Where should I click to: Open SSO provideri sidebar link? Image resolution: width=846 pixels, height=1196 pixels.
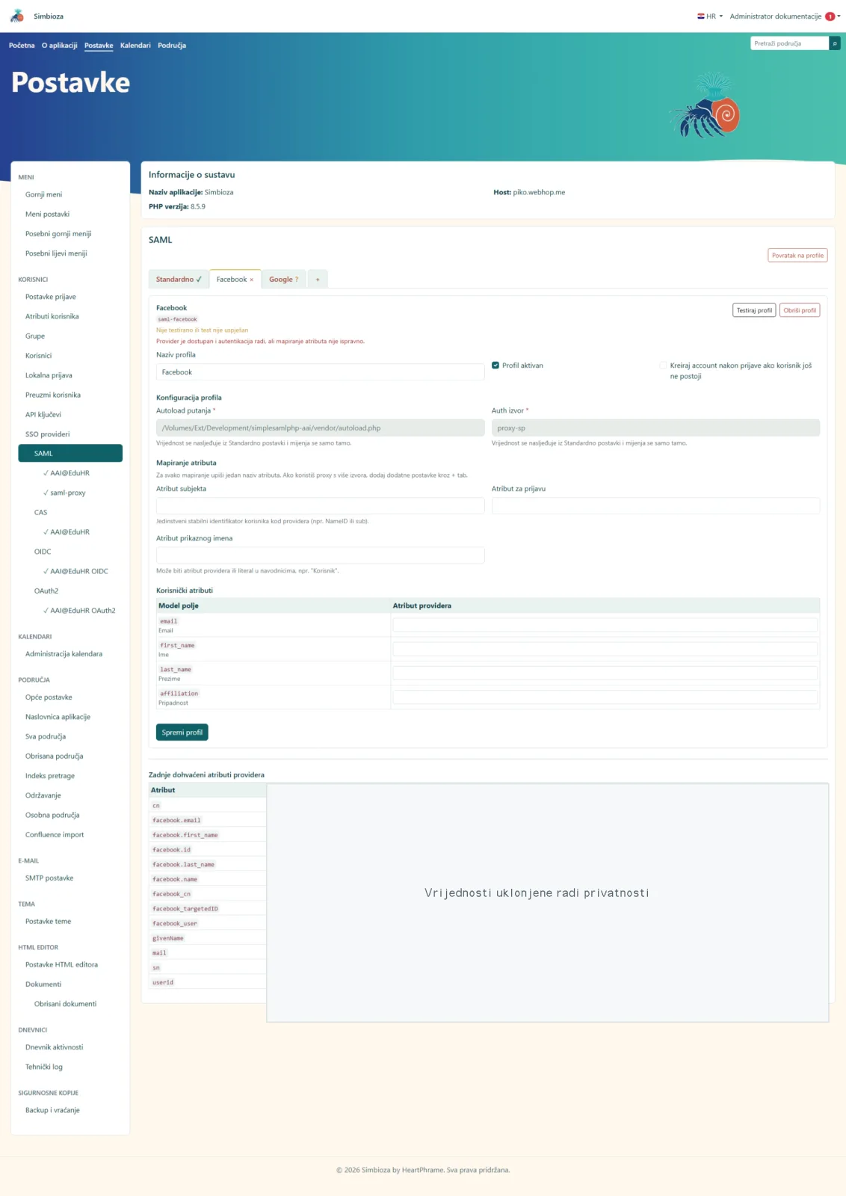(x=48, y=434)
